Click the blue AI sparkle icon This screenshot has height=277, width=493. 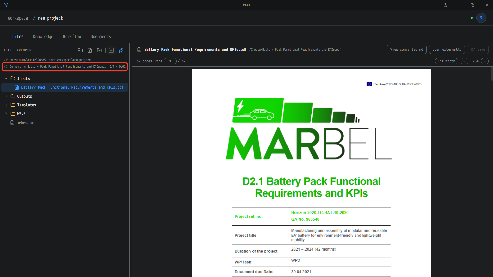click(121, 50)
